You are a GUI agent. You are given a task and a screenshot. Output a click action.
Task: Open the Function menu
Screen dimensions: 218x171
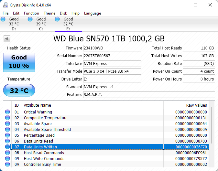(x=31, y=13)
